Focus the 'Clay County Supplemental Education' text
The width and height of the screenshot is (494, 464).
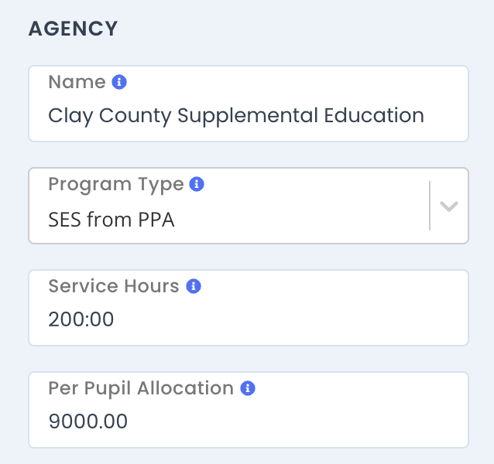tap(236, 115)
